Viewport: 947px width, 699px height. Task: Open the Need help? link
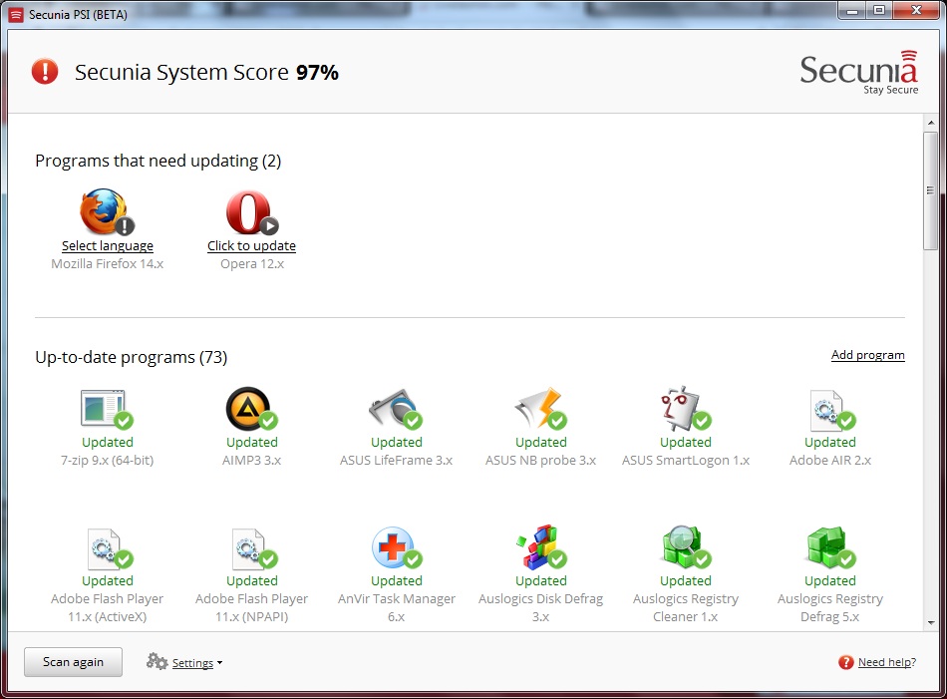tap(887, 662)
